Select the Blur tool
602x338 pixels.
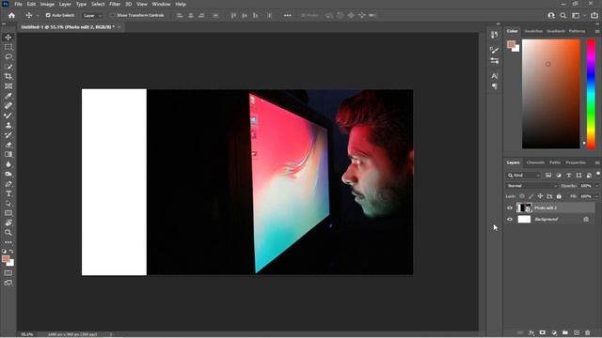coord(8,164)
